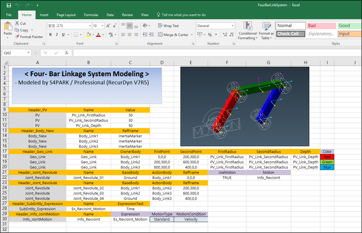
Task: Expand the General number format dropdown
Action: [x=232, y=26]
